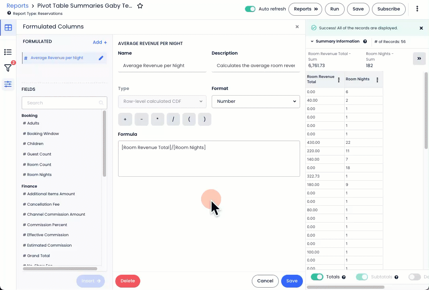Delete the formulated column
This screenshot has height=290, width=429.
tap(128, 281)
